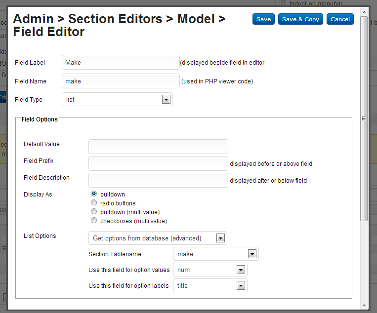Select the pulldown radio option
Viewport: 377px width, 313px height.
pos(94,194)
